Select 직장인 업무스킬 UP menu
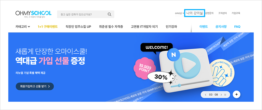Screen dimensions: 262x110 tap(78, 26)
